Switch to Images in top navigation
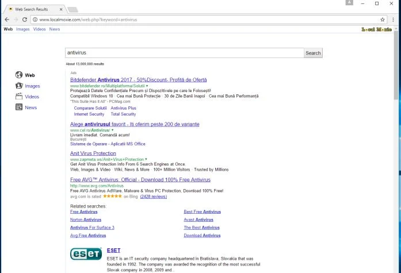This screenshot has width=401, height=273. pyautogui.click(x=23, y=29)
